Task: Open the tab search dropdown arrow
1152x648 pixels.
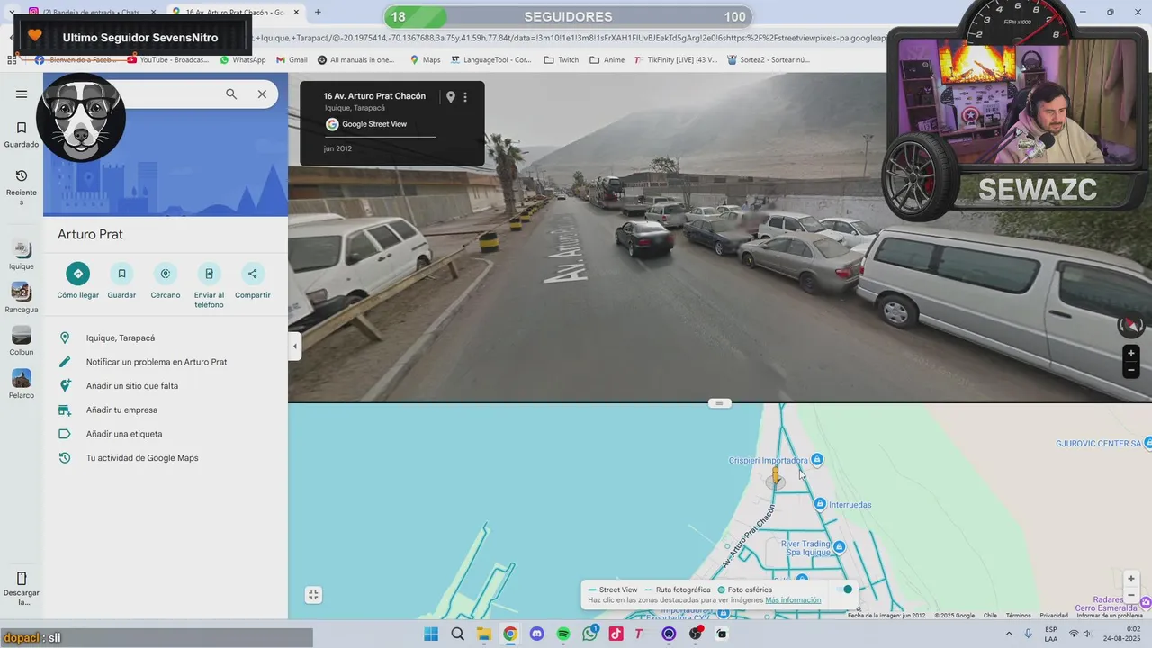Action: pyautogui.click(x=11, y=12)
